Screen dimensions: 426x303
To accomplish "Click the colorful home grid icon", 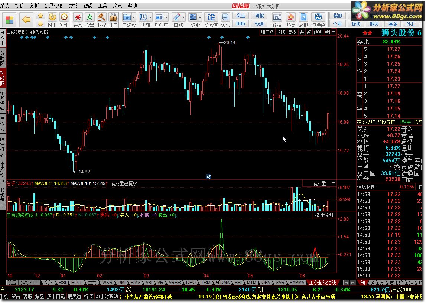I will [10, 20].
